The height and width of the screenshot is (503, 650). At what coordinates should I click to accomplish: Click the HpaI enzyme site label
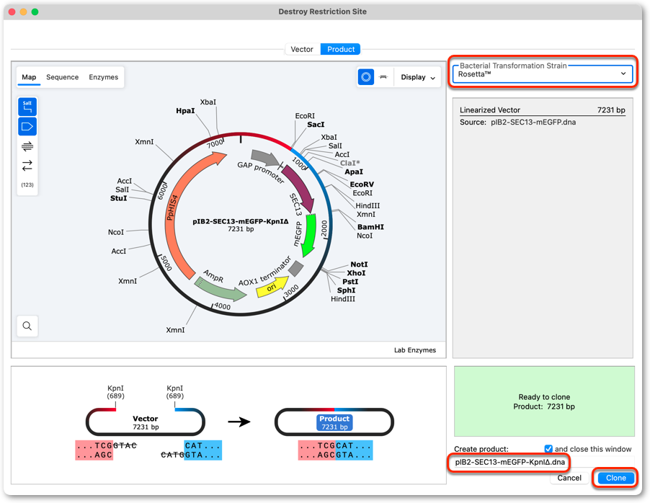tap(185, 111)
